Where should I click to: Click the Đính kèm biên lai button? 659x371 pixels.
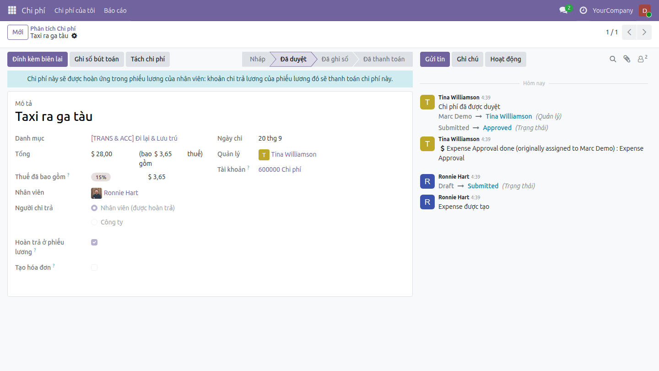pos(38,59)
